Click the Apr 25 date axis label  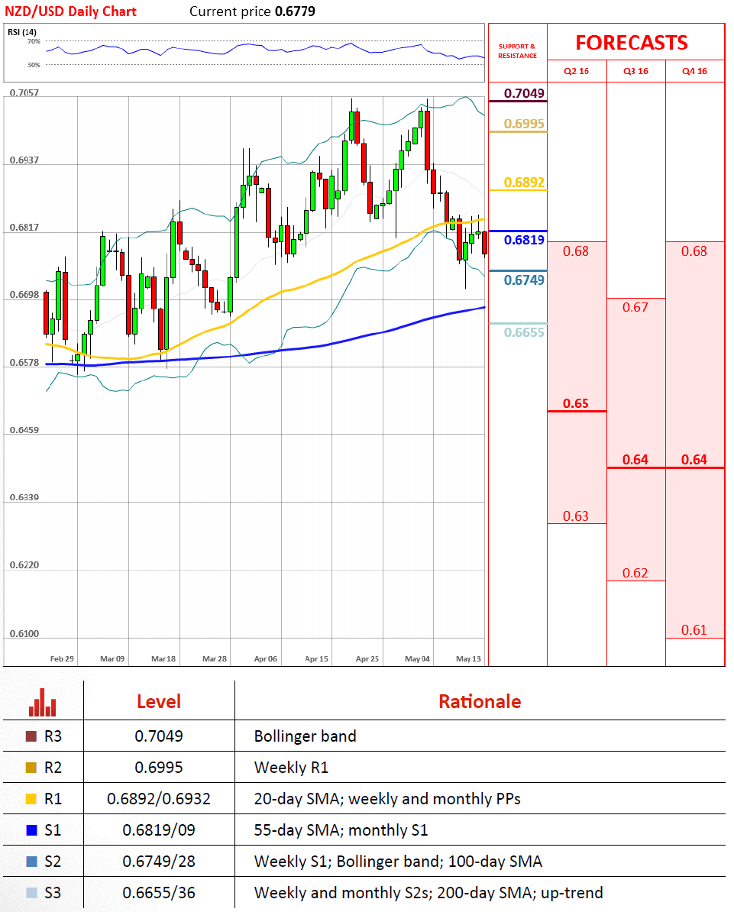click(x=367, y=659)
